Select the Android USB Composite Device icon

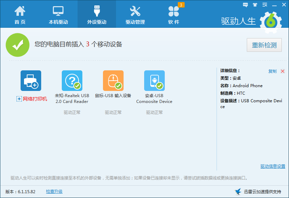(x=154, y=81)
